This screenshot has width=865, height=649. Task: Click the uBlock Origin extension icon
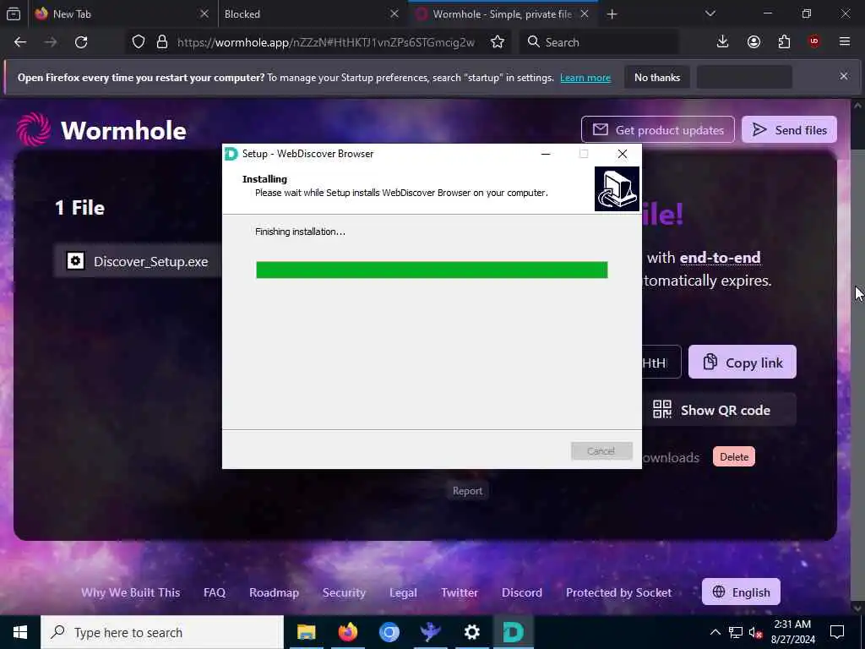point(813,42)
